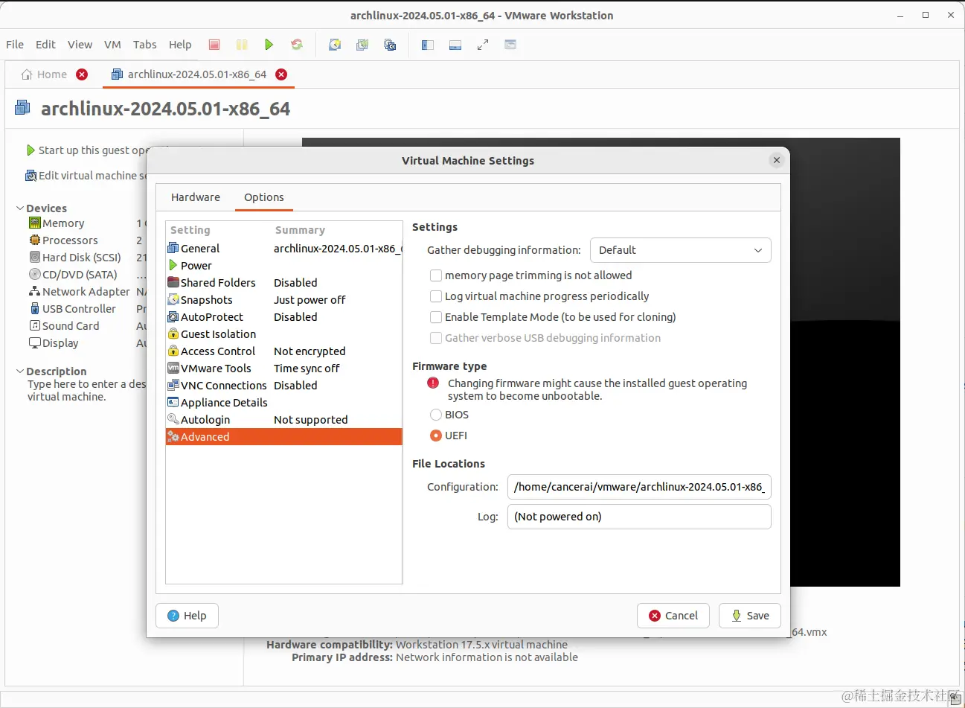Image resolution: width=965 pixels, height=708 pixels.
Task: Select the UEFI firmware radio button
Action: tap(436, 436)
